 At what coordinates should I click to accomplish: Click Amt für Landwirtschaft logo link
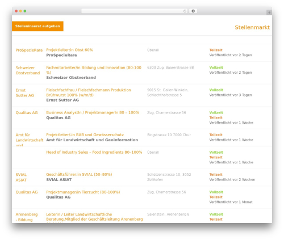click(x=30, y=140)
